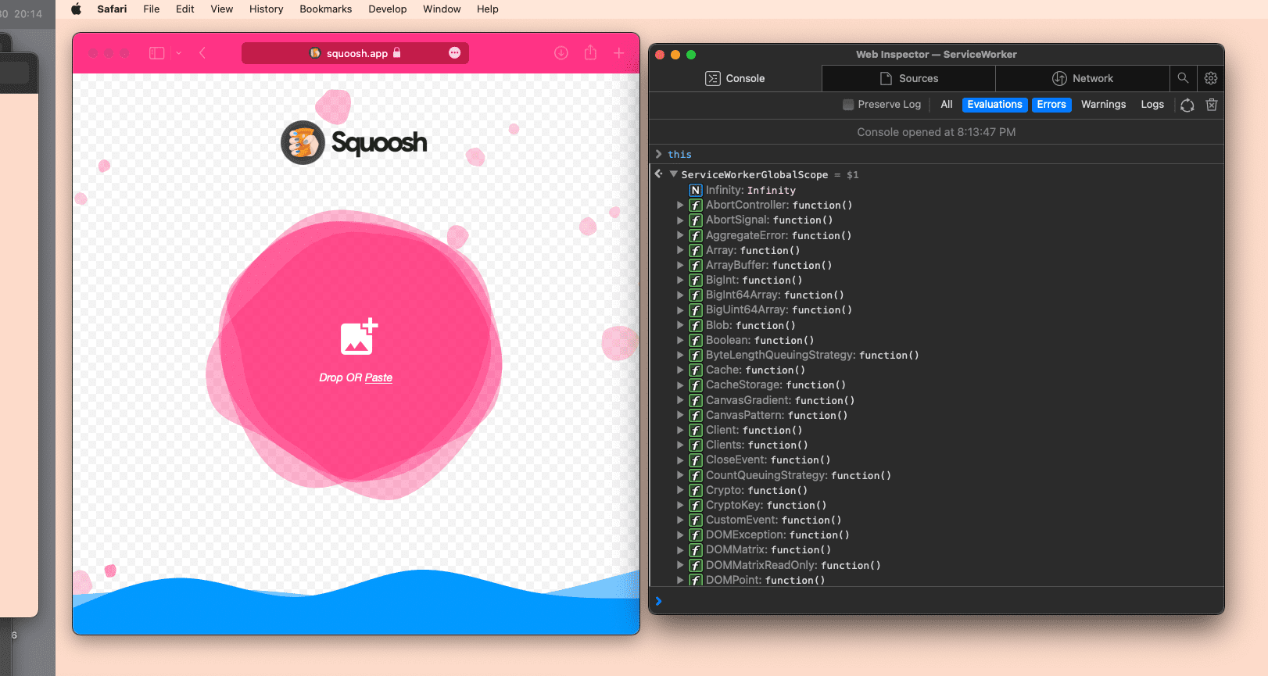Open Web Inspector settings gear

click(x=1211, y=78)
